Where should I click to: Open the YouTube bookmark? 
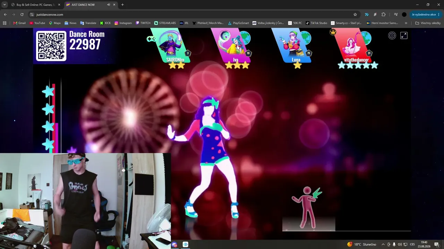(37, 23)
